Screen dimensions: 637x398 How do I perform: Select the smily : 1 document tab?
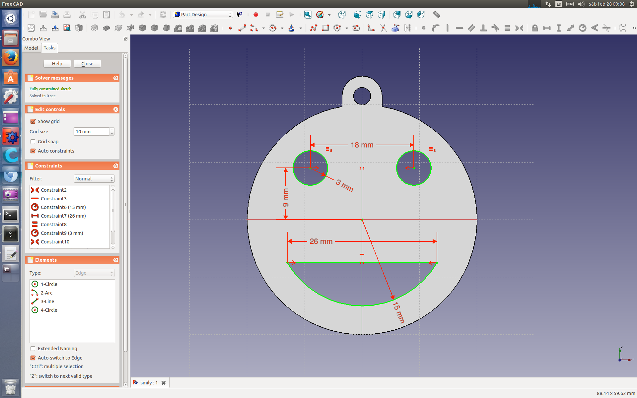[149, 383]
